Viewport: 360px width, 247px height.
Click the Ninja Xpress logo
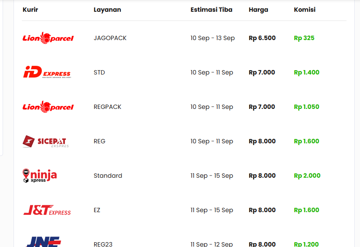tap(40, 176)
